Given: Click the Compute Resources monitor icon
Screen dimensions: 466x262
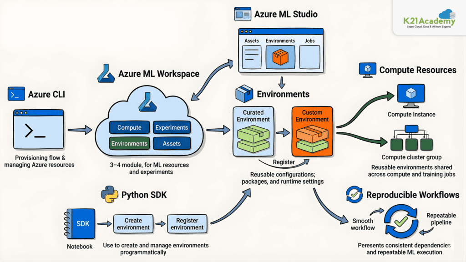Looking at the screenshot, I should coord(367,70).
